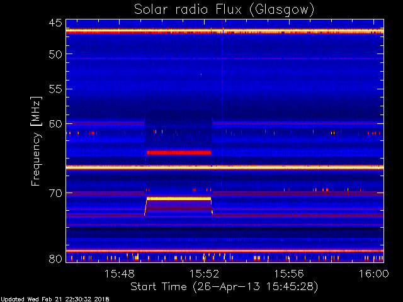Select the 80 frequency tick label
The height and width of the screenshot is (302, 403).
55,259
